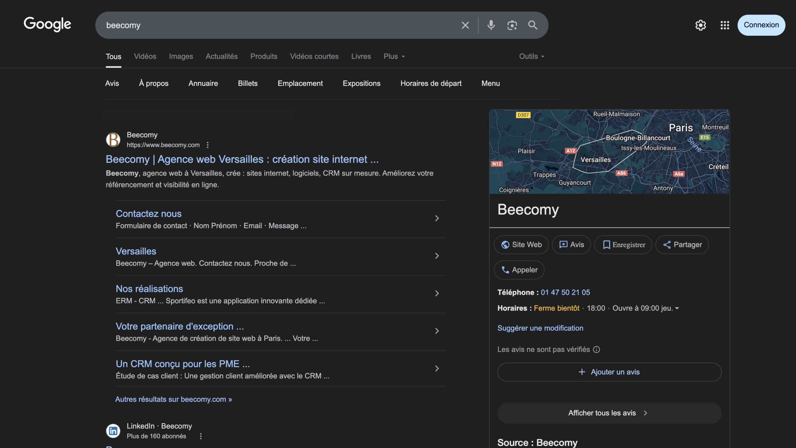Expand the opening hours chevron
The width and height of the screenshot is (796, 448).
pos(677,308)
